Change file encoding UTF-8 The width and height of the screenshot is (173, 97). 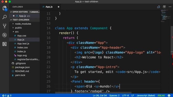[125, 96]
